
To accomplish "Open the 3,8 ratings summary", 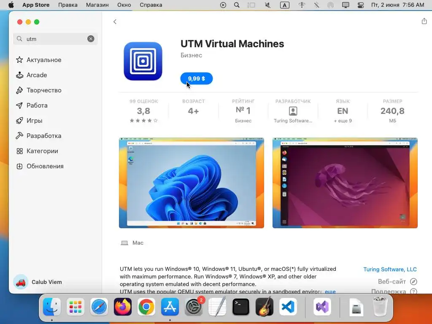I will point(143,111).
